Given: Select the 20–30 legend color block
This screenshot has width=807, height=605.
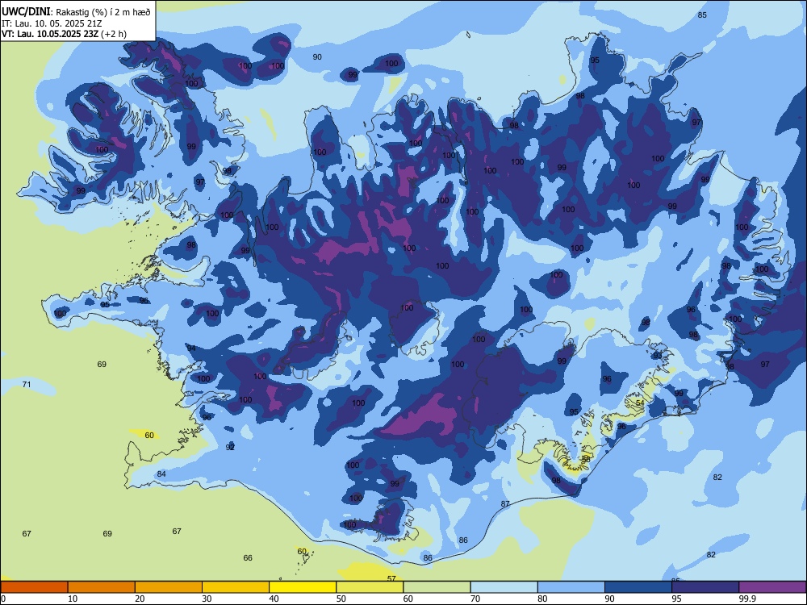Looking at the screenshot, I should [x=169, y=587].
